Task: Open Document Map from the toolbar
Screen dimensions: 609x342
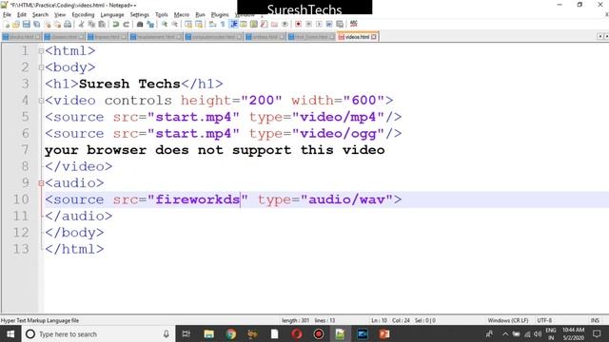Action: tap(254, 25)
